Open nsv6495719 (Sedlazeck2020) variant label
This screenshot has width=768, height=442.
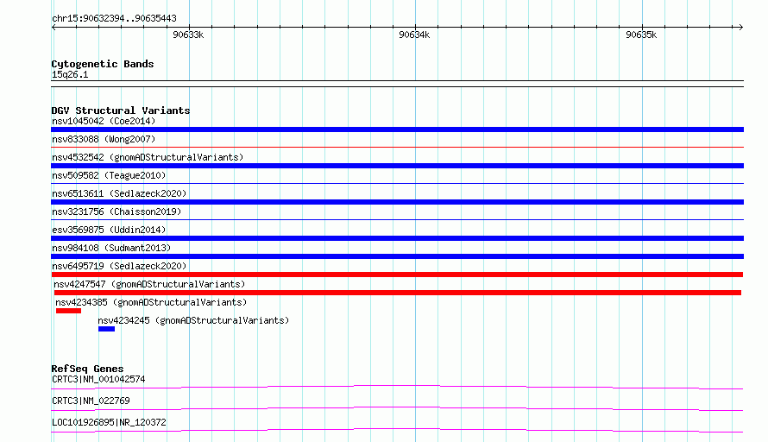tap(119, 266)
